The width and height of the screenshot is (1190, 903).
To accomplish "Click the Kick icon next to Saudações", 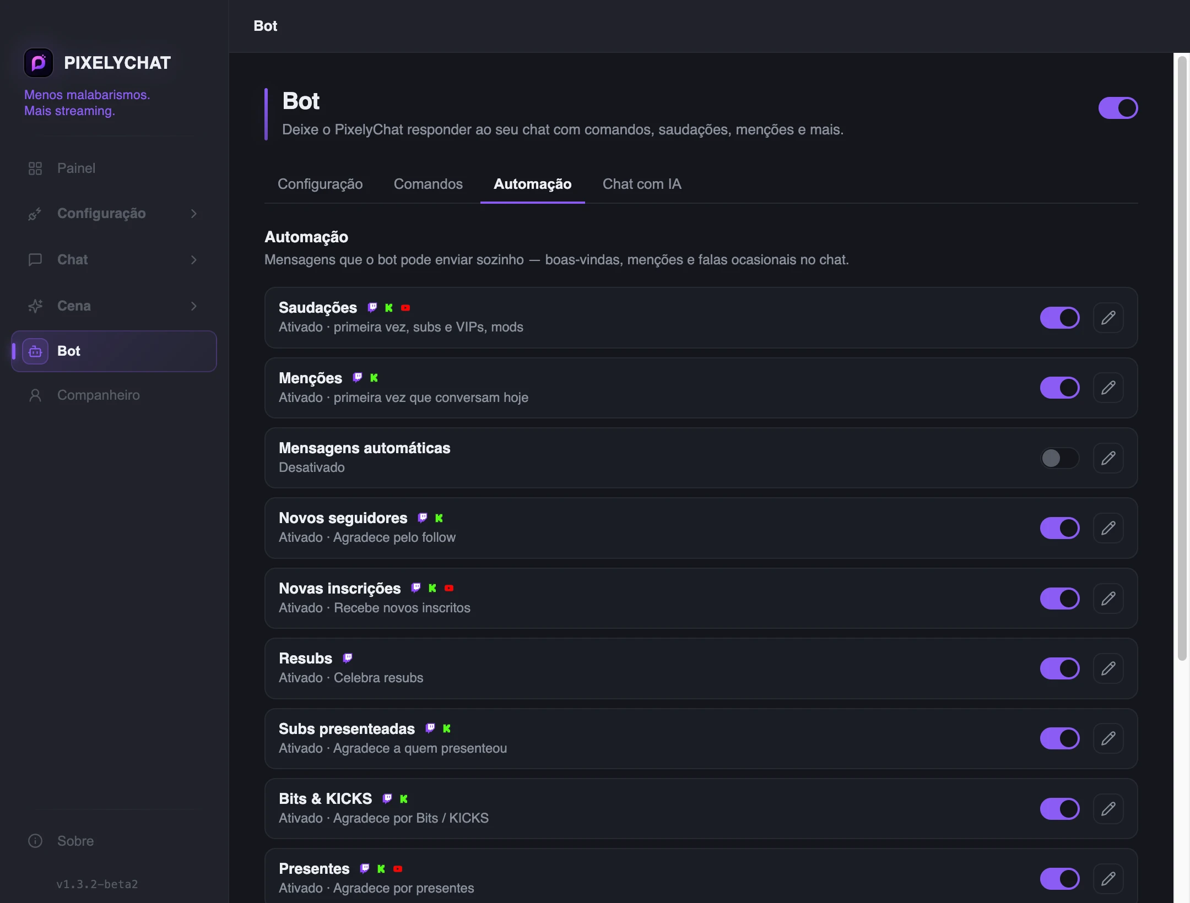I will (389, 308).
